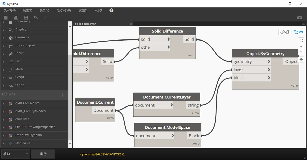Add a package with the Add-ons plus icon
307x160 pixels.
point(62,95)
